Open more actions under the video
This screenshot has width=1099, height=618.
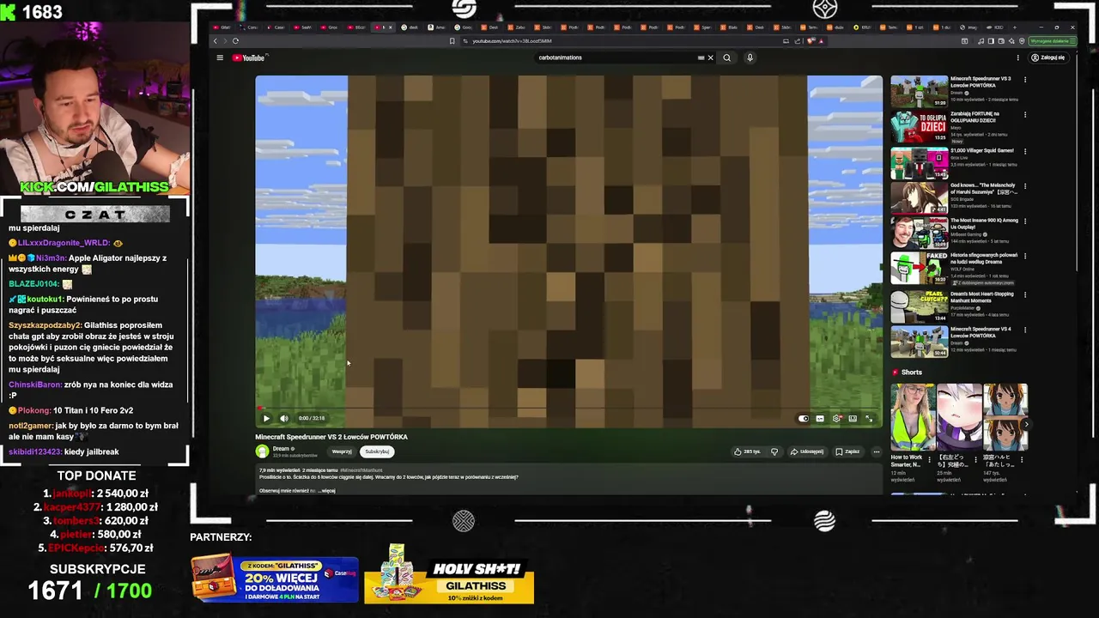click(x=876, y=451)
